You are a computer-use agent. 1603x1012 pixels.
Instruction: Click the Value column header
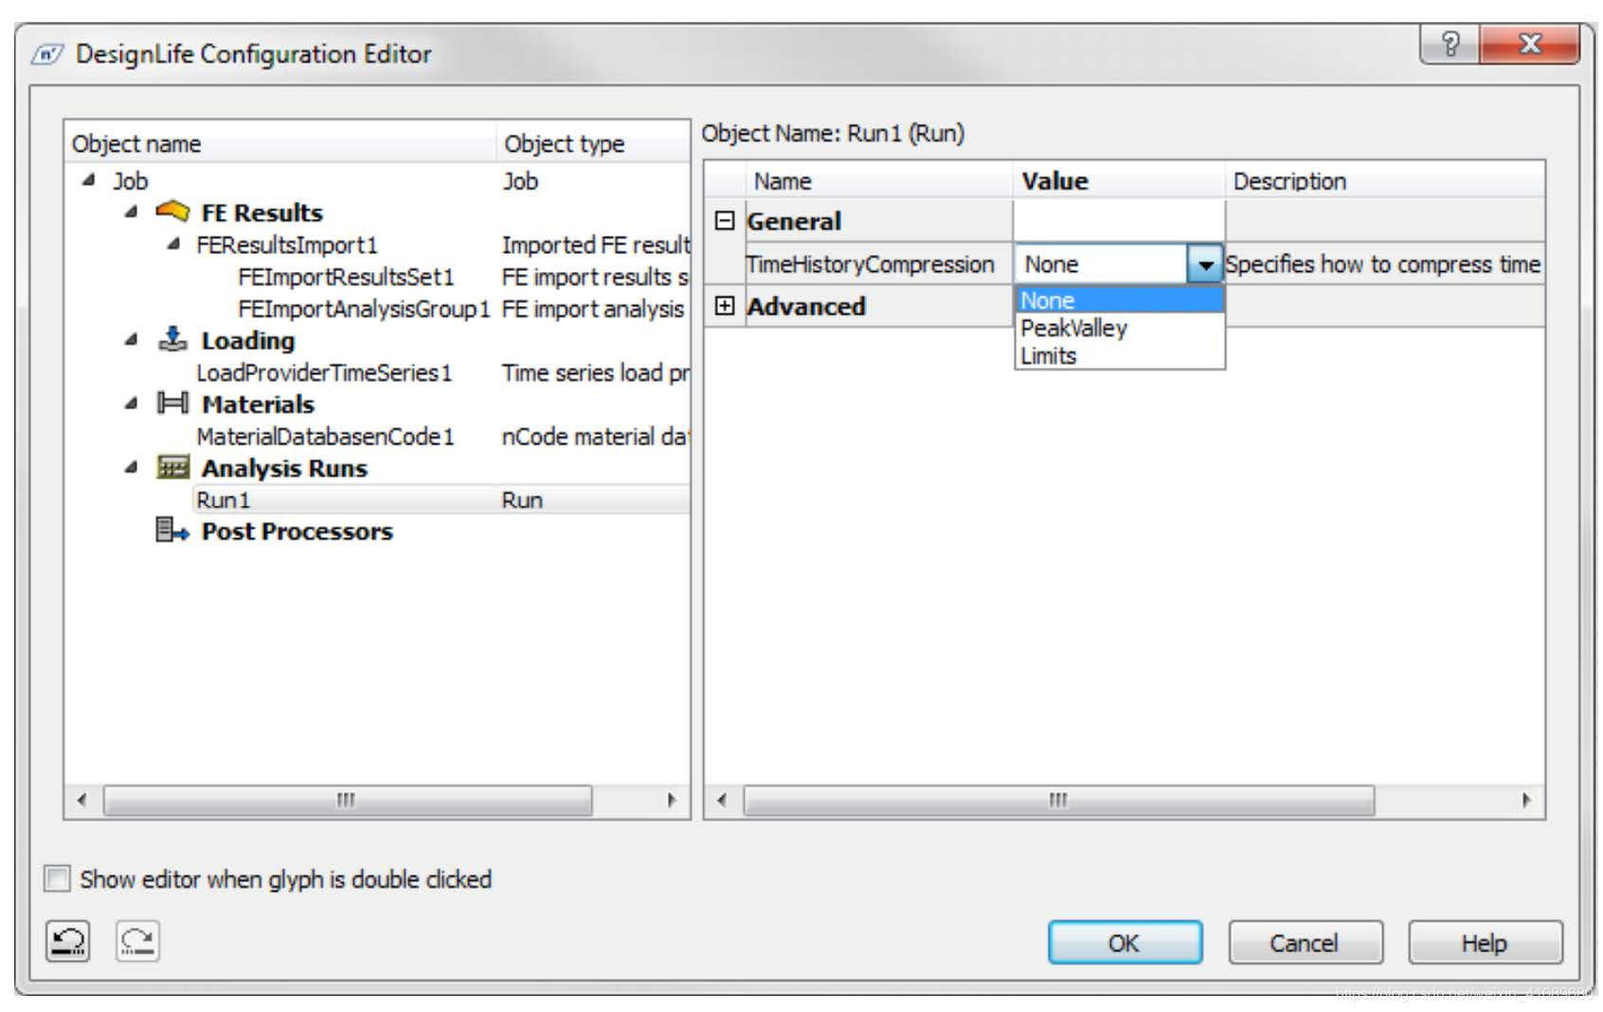tap(1119, 180)
